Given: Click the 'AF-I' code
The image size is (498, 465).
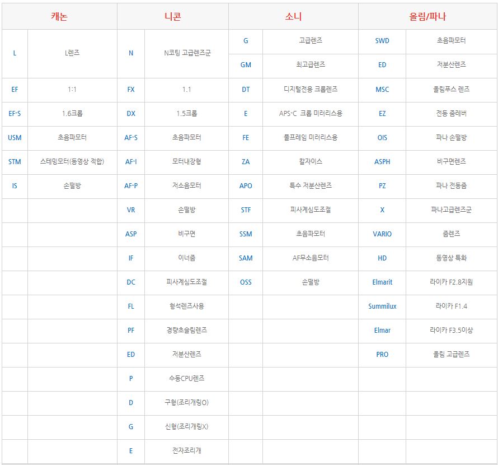Looking at the screenshot, I should coord(131,162).
